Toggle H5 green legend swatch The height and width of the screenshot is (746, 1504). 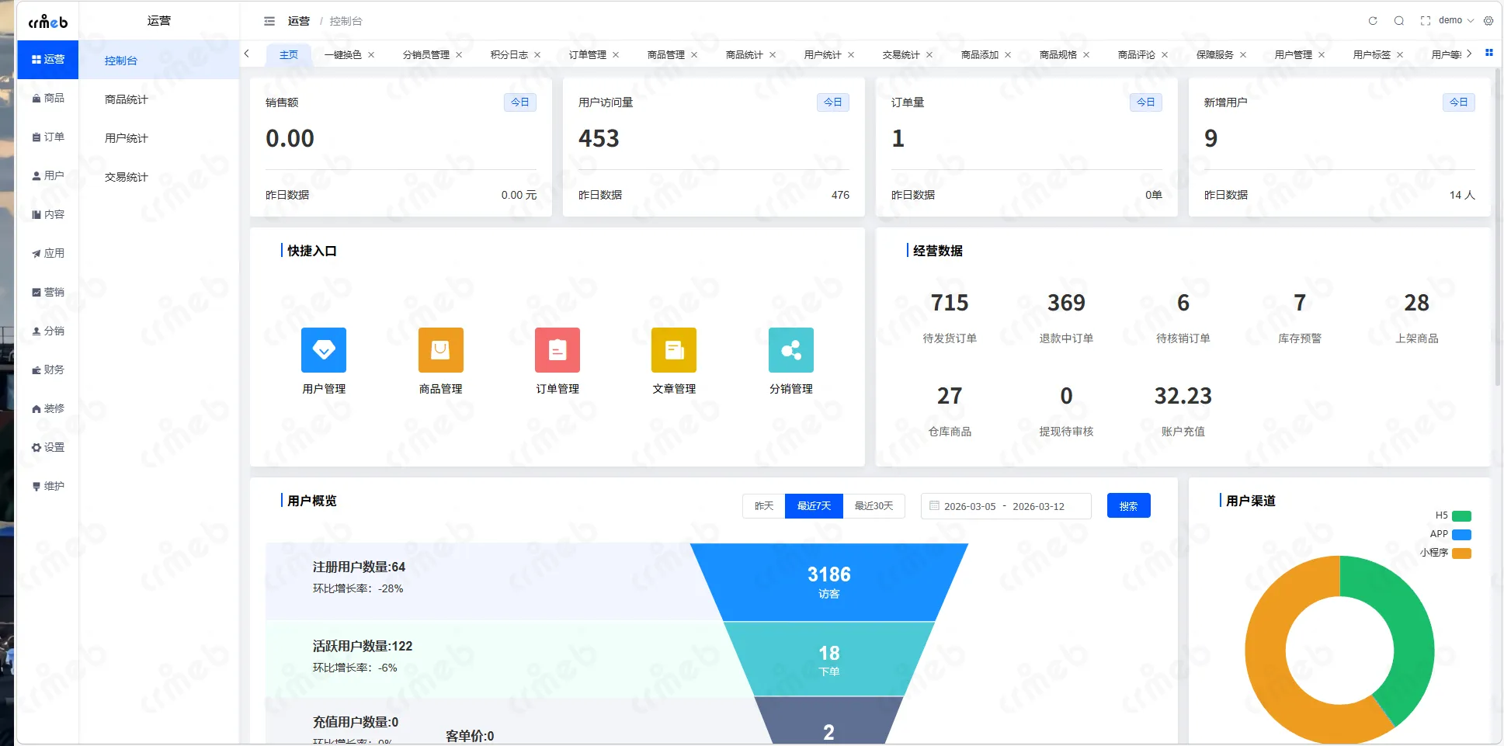pyautogui.click(x=1461, y=515)
